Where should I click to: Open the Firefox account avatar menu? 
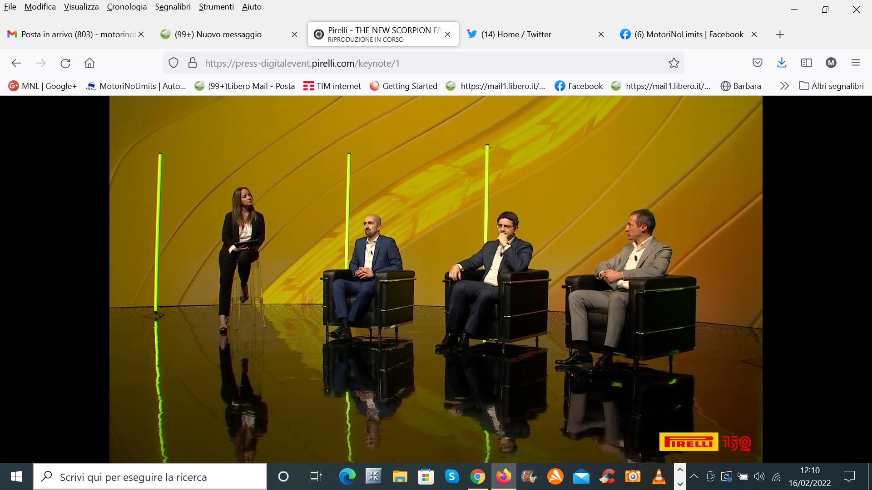click(x=831, y=63)
